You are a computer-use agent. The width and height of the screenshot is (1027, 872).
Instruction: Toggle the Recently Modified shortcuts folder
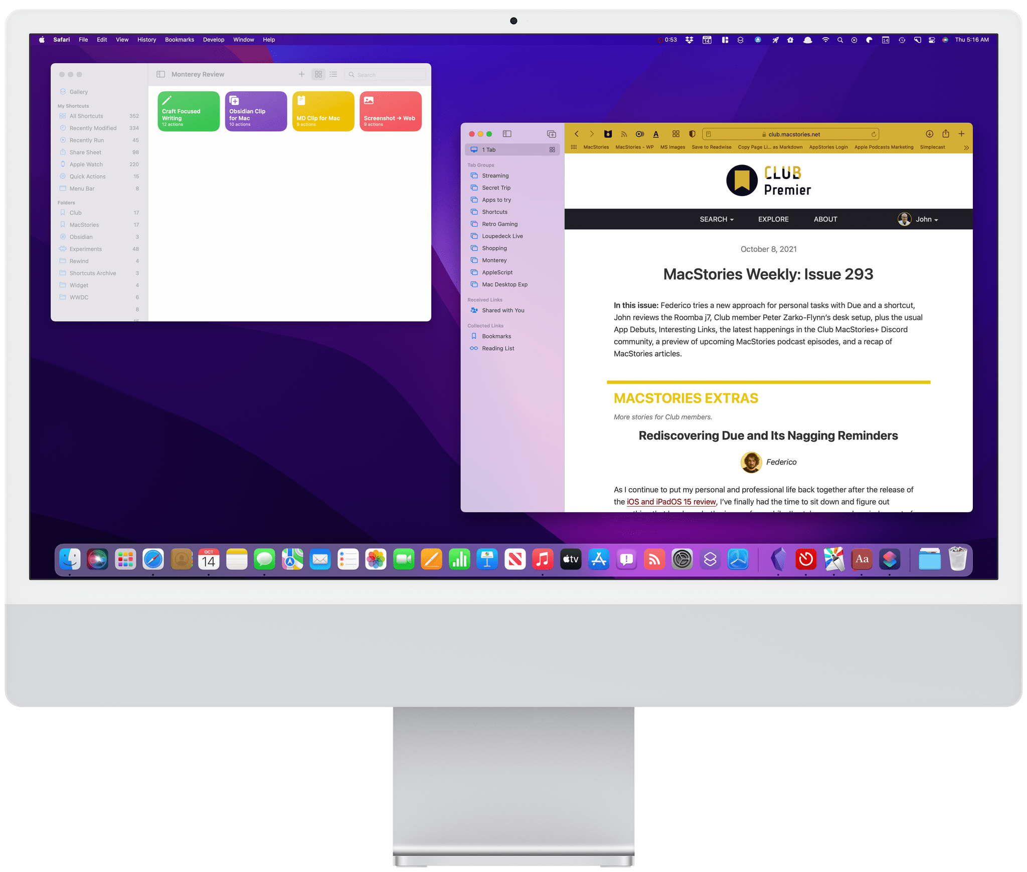click(x=93, y=128)
